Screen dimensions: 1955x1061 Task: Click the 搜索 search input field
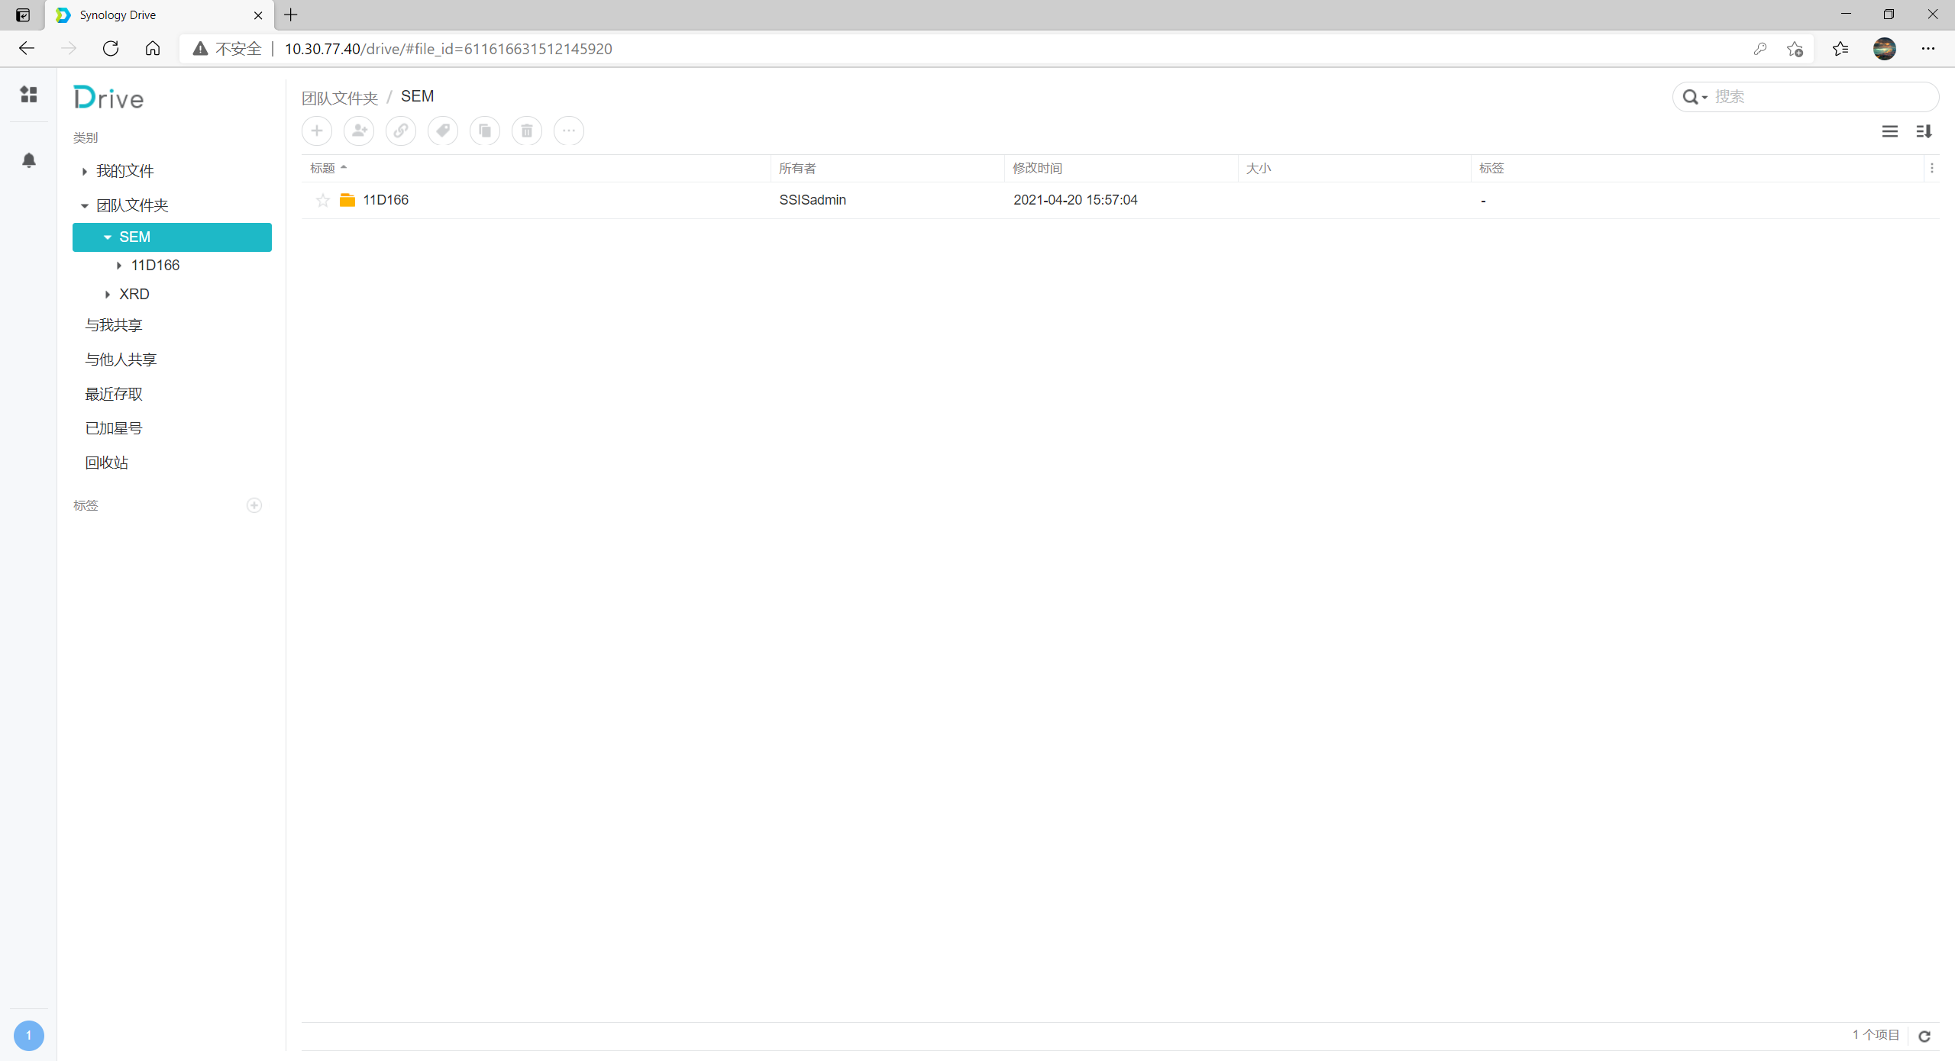(x=1818, y=97)
